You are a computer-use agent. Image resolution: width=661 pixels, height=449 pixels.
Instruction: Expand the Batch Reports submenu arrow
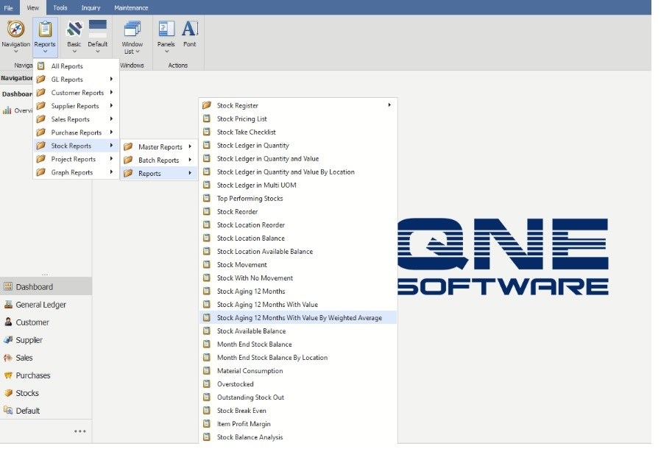(x=190, y=160)
